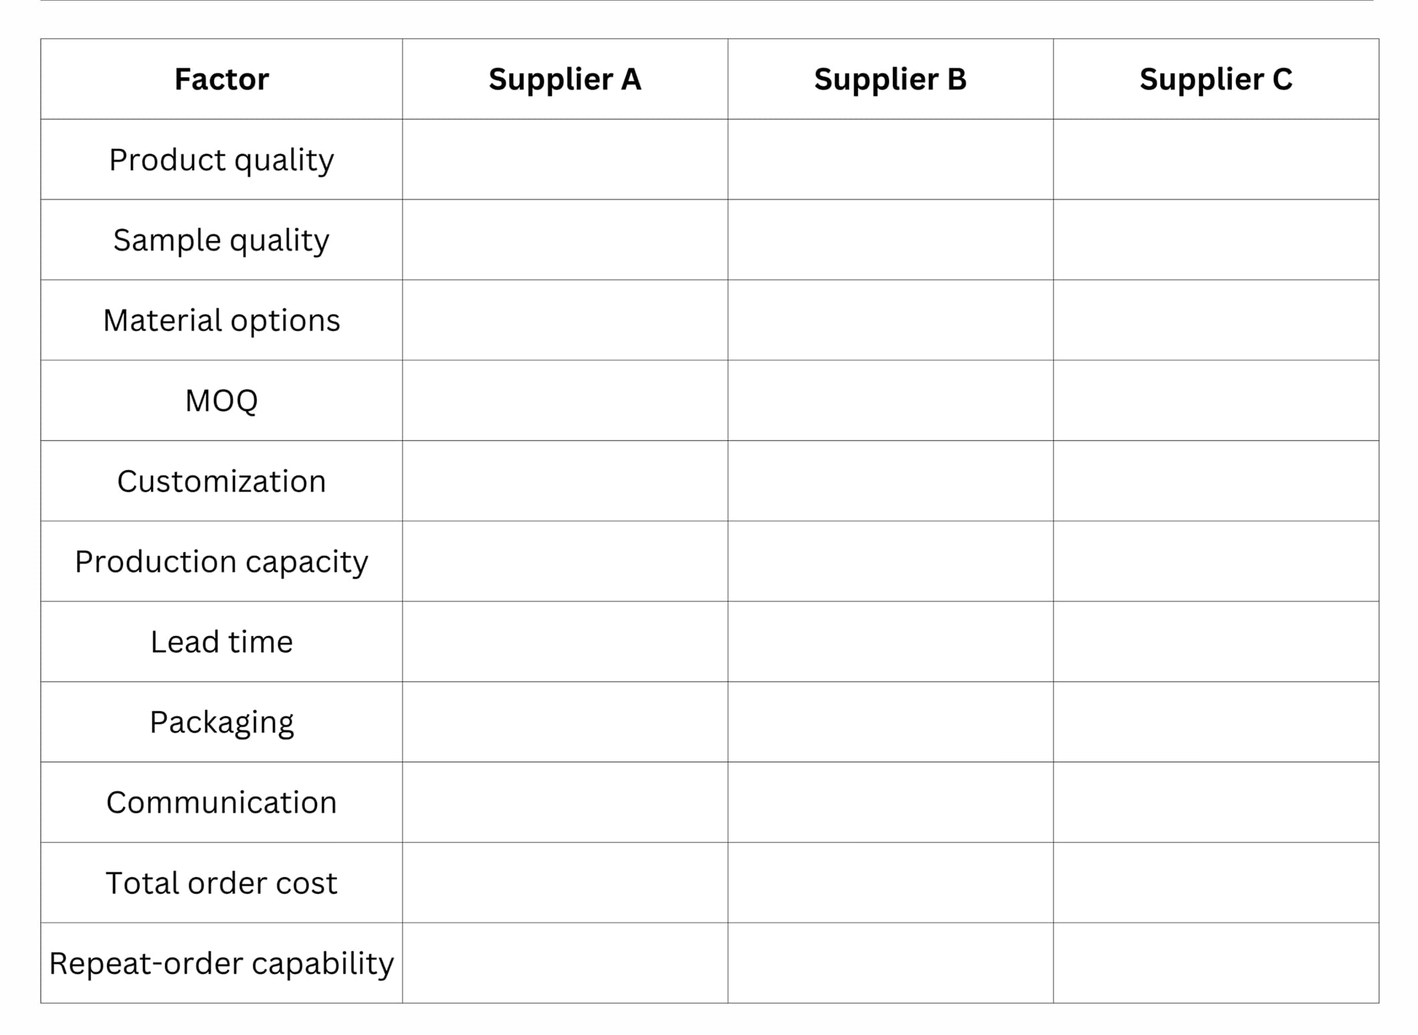Click the Product quality row label
Viewport: 1418px width, 1035px height.
pos(221,160)
